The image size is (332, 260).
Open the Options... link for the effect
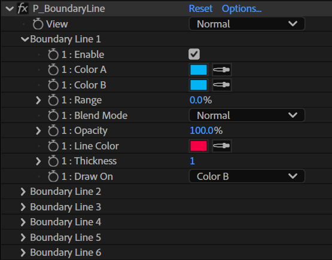click(242, 9)
